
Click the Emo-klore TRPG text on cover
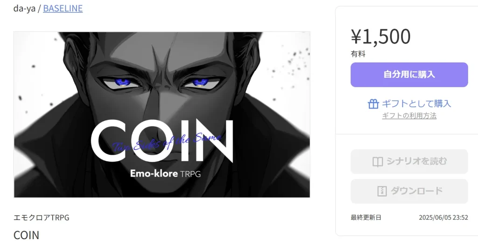(166, 173)
